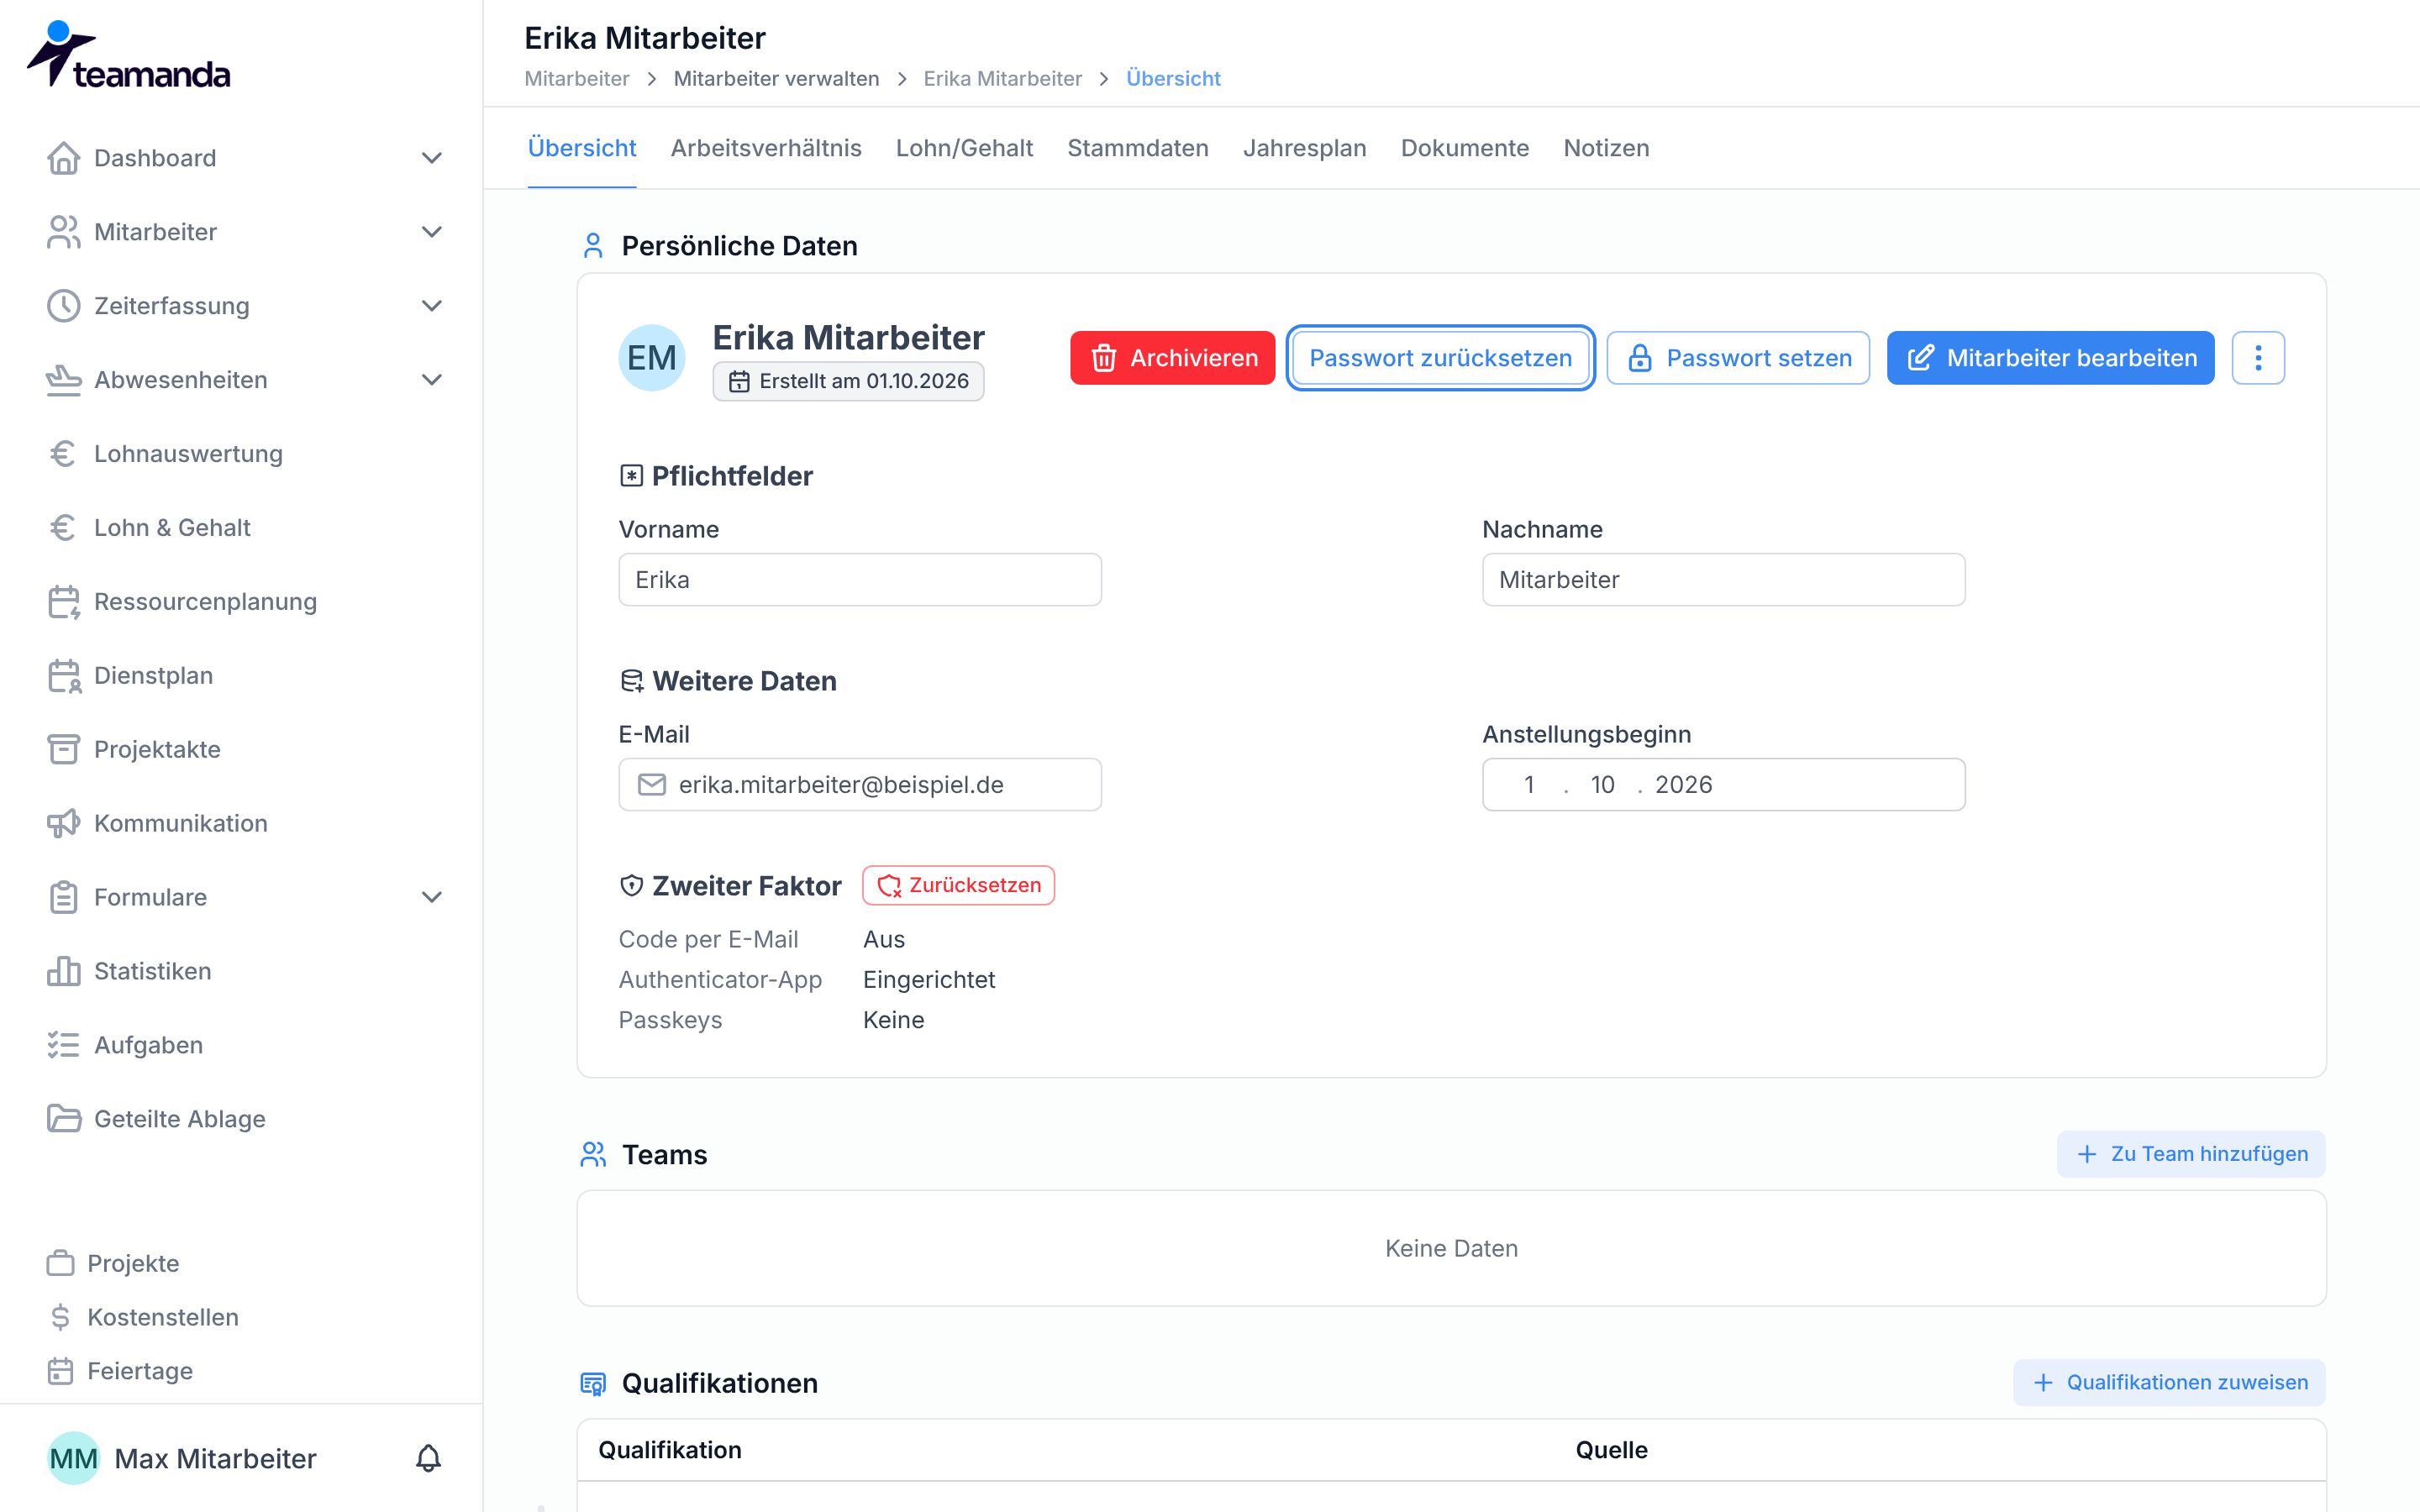Click the EM avatar circle
2420x1512 pixels.
[x=652, y=358]
